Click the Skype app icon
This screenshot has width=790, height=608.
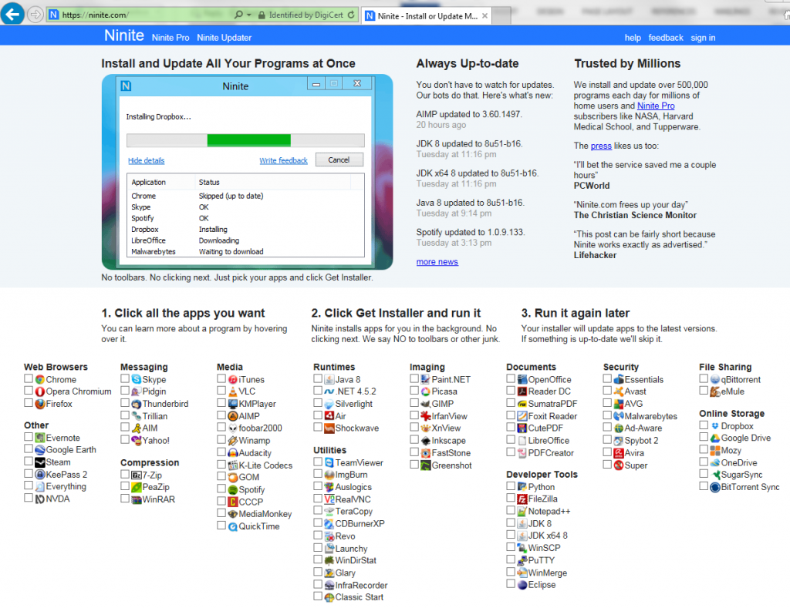[137, 379]
